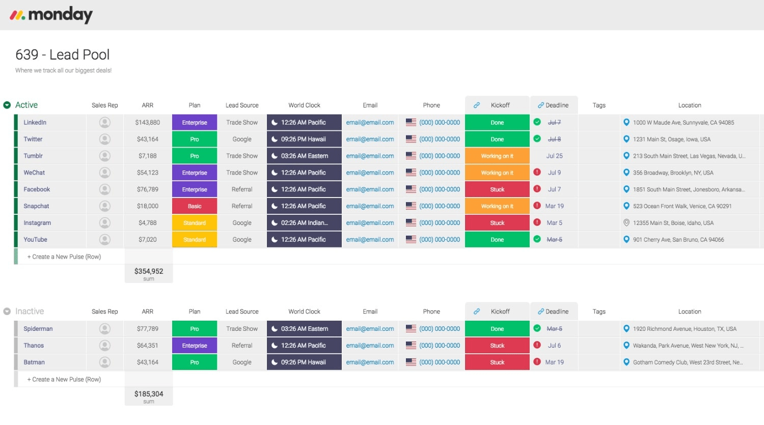Click Inactive group Tags column header
This screenshot has width=764, height=425.
599,311
